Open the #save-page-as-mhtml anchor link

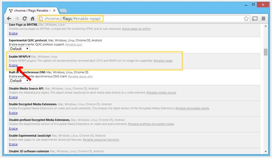click(x=136, y=29)
